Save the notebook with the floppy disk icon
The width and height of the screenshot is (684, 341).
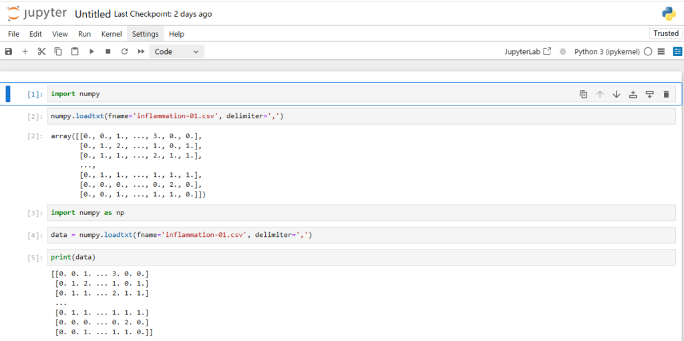(x=9, y=51)
